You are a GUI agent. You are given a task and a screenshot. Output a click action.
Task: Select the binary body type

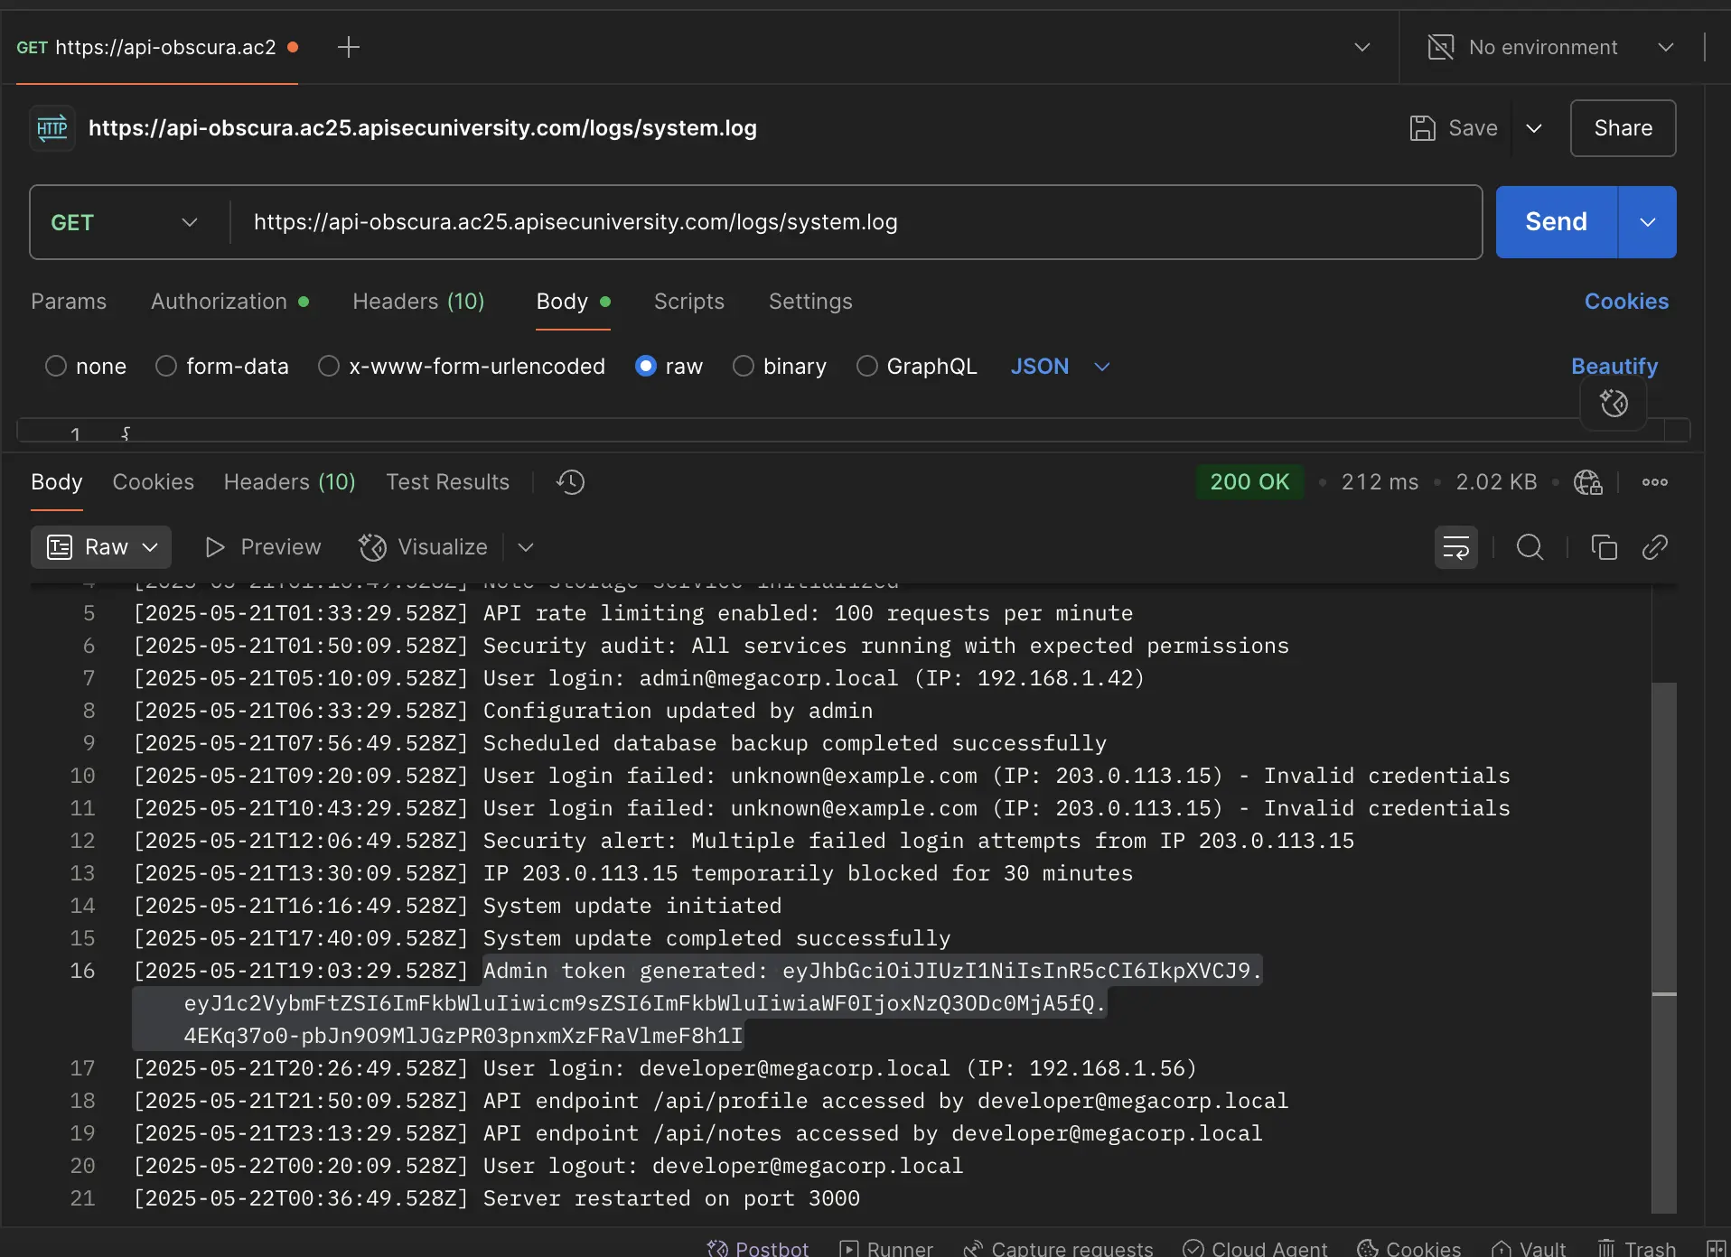744,367
